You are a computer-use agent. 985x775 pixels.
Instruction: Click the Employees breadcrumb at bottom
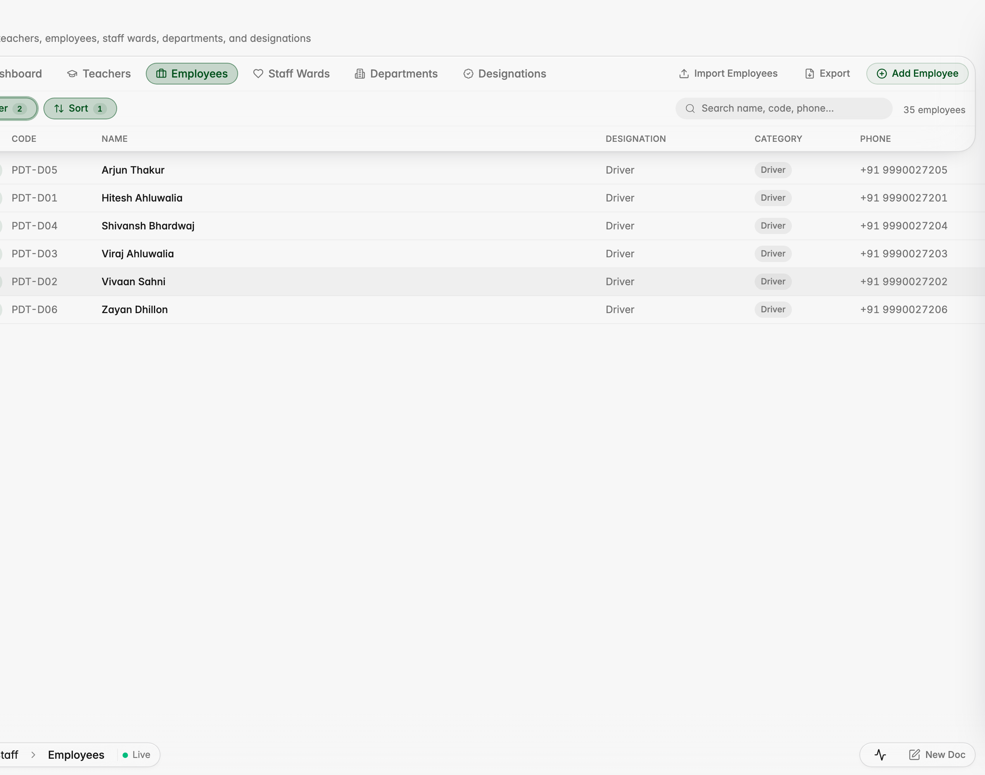coord(76,754)
